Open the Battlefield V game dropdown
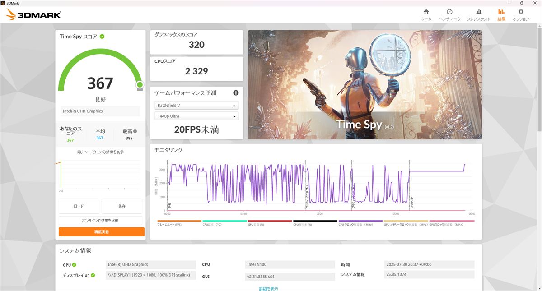The image size is (542, 291). (x=196, y=106)
